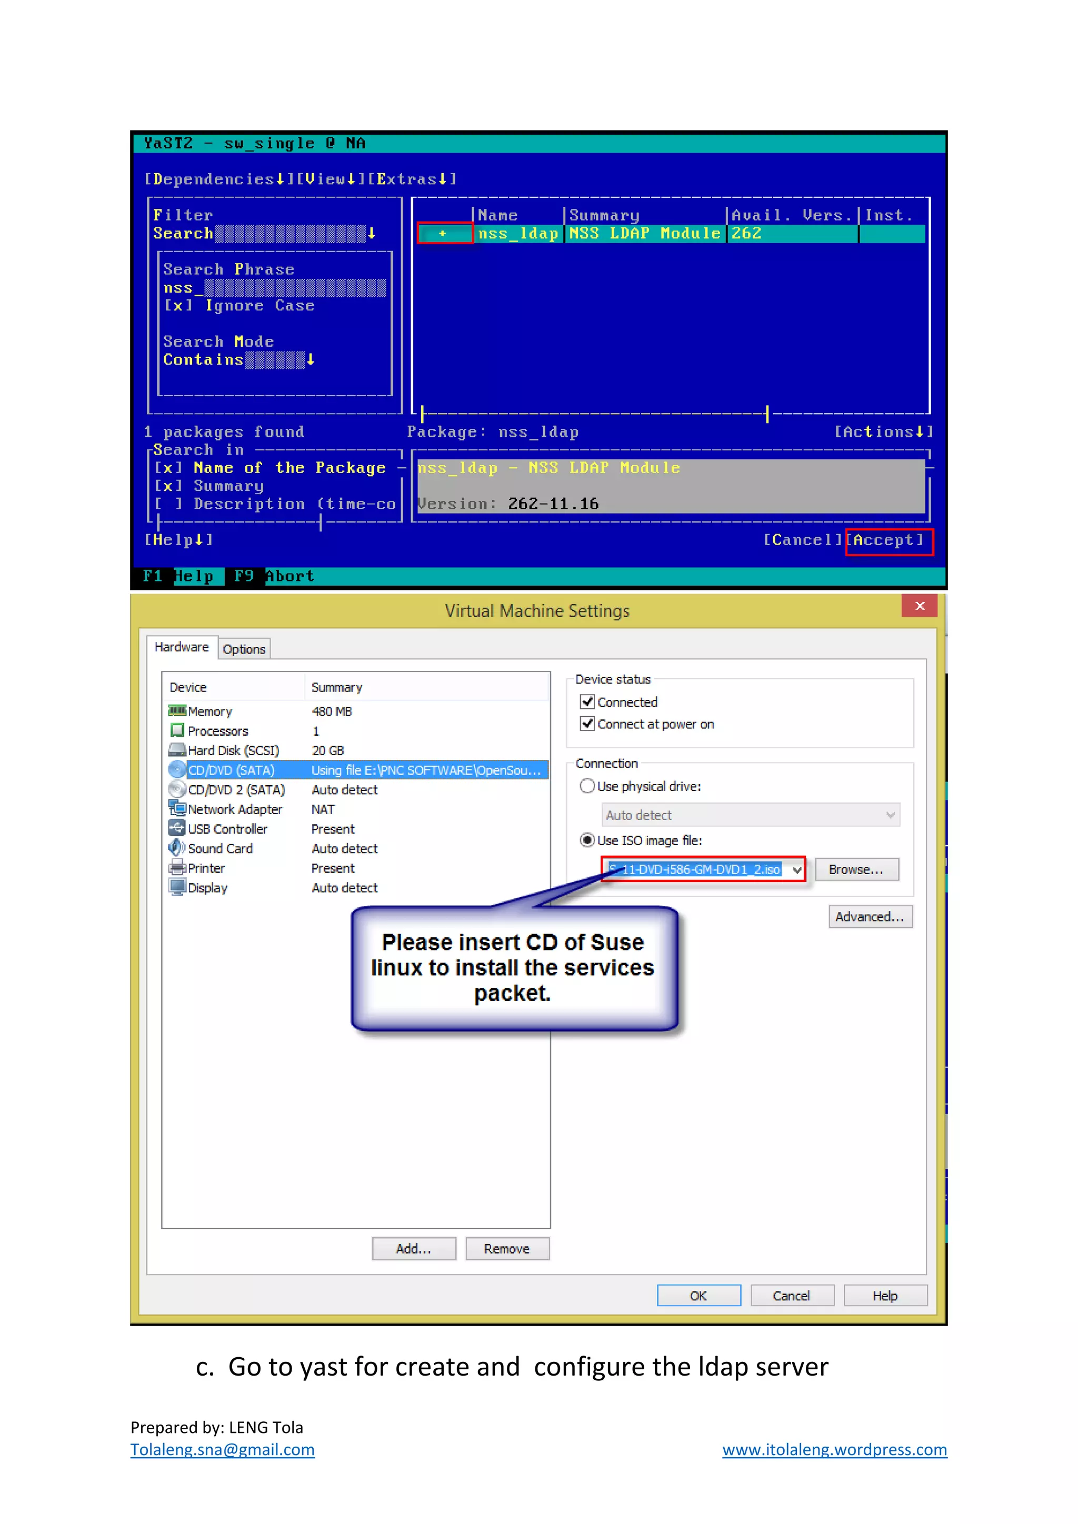Click the Help button in settings dialog
The height and width of the screenshot is (1524, 1078).
[885, 1296]
